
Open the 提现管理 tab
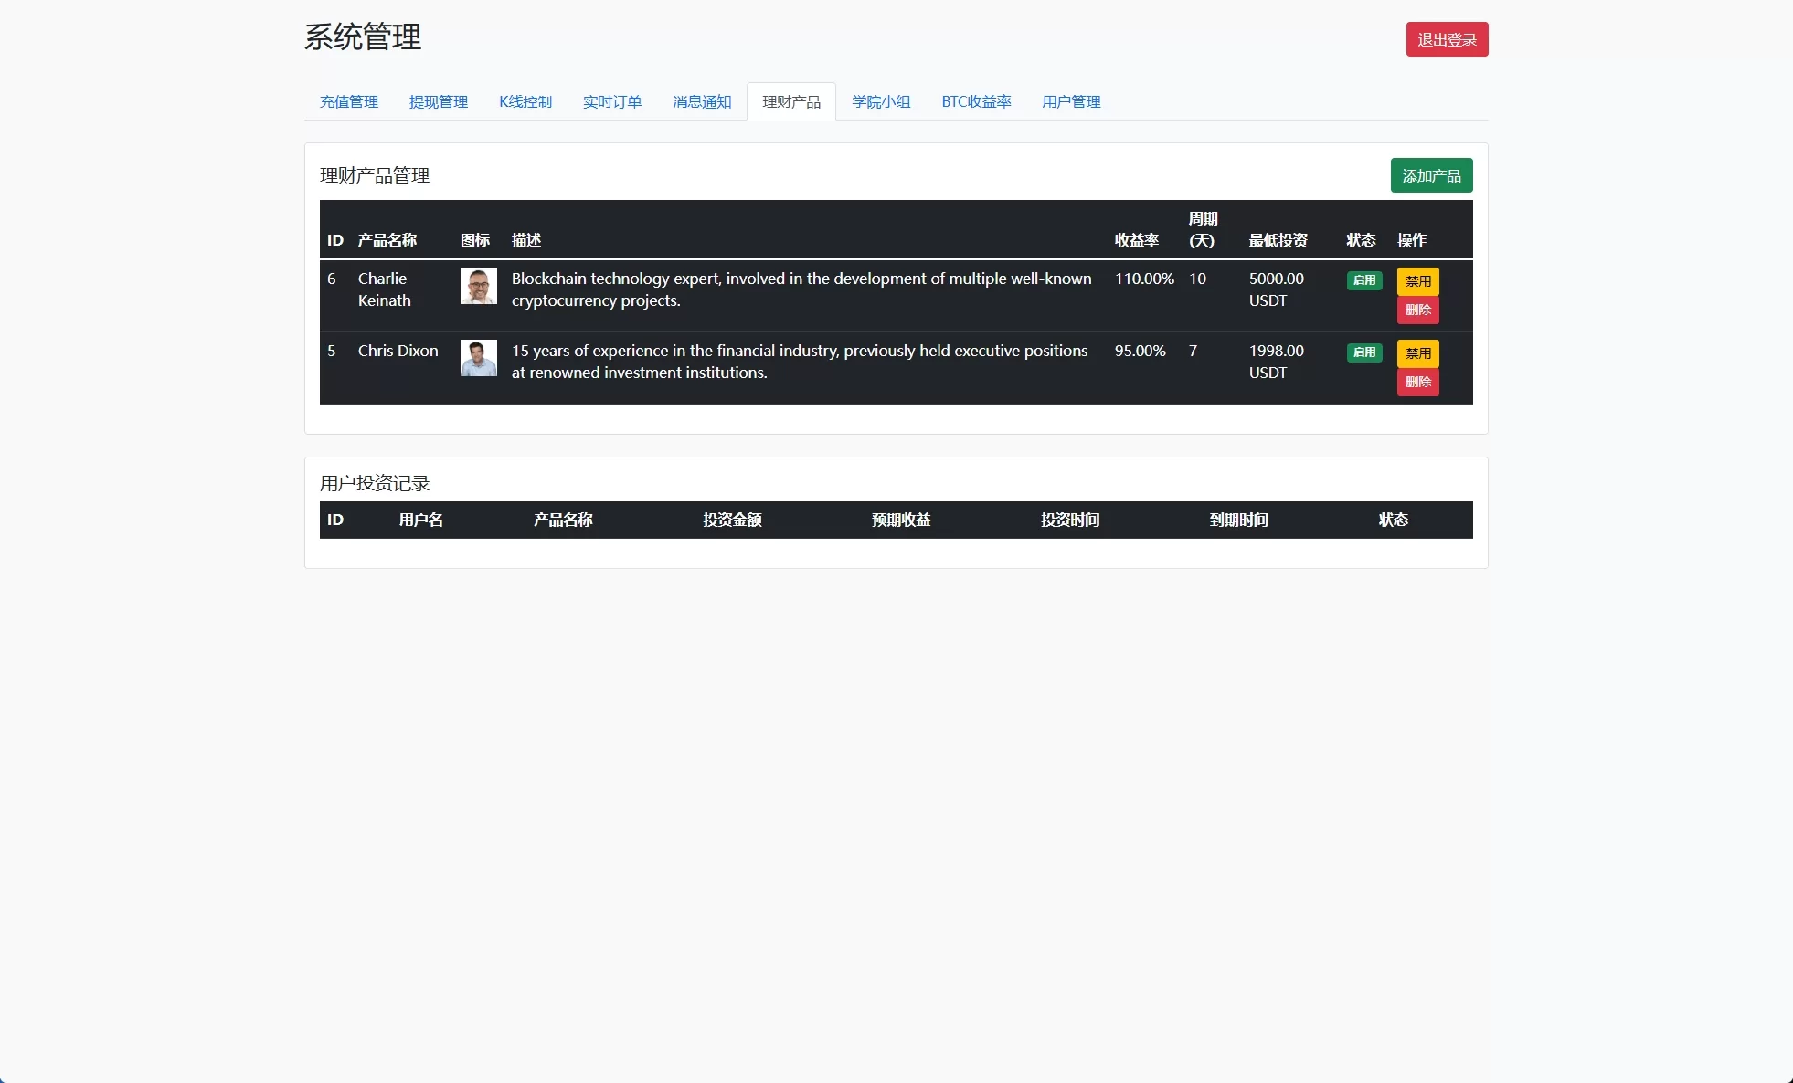[439, 102]
